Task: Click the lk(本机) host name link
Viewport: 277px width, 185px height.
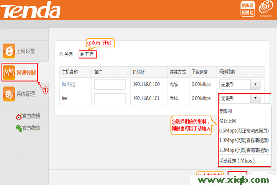Action: (68, 84)
